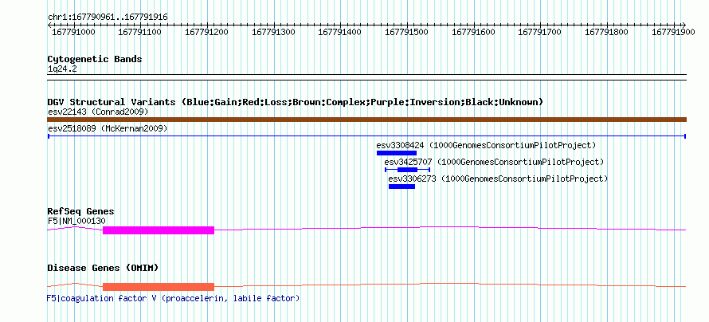Click the Cytogenetic Bands track title
Image resolution: width=709 pixels, height=322 pixels.
[x=95, y=59]
